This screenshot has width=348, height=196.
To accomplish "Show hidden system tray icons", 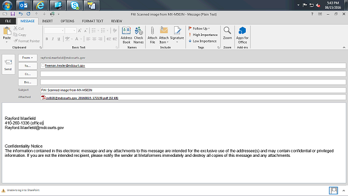I will coord(299,5).
